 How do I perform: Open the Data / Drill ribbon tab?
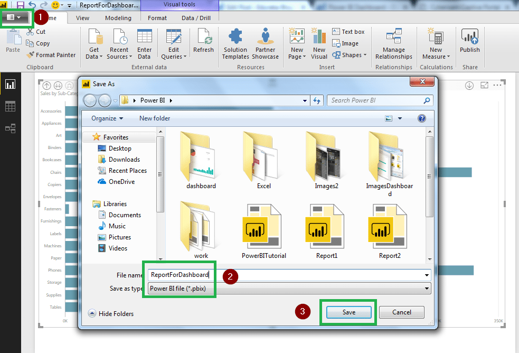(196, 18)
